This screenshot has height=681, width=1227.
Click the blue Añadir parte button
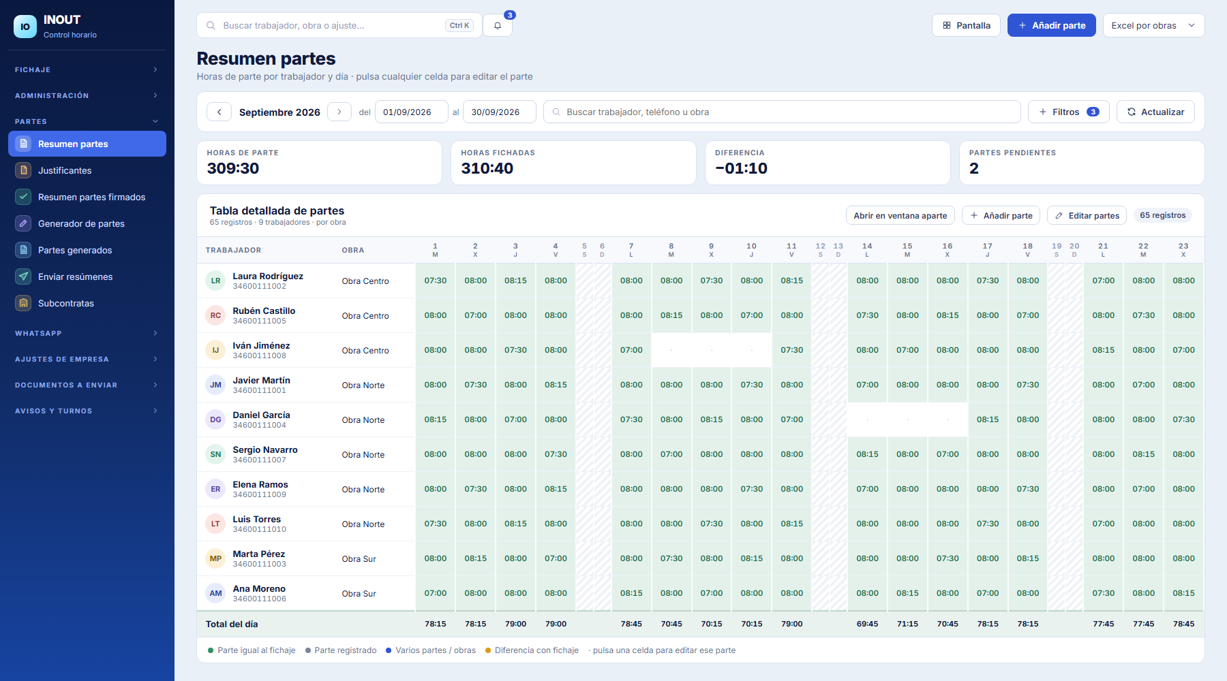click(x=1051, y=25)
